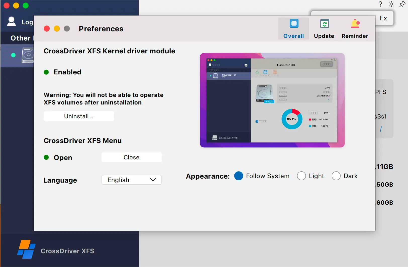Viewport: 408px width, 267px height.
Task: Toggle the brightness sun icon in main window
Action: tap(391, 4)
